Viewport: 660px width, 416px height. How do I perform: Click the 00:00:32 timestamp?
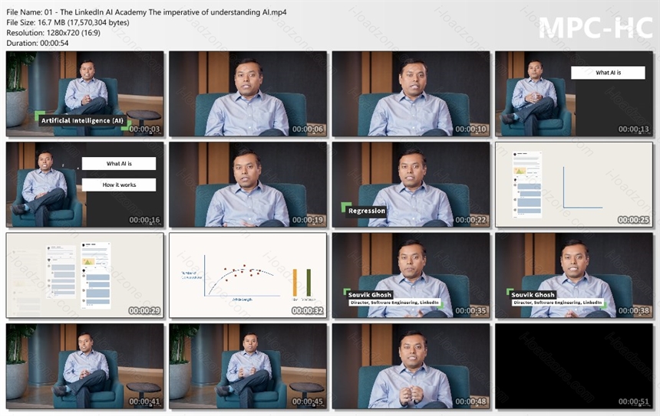tap(307, 310)
